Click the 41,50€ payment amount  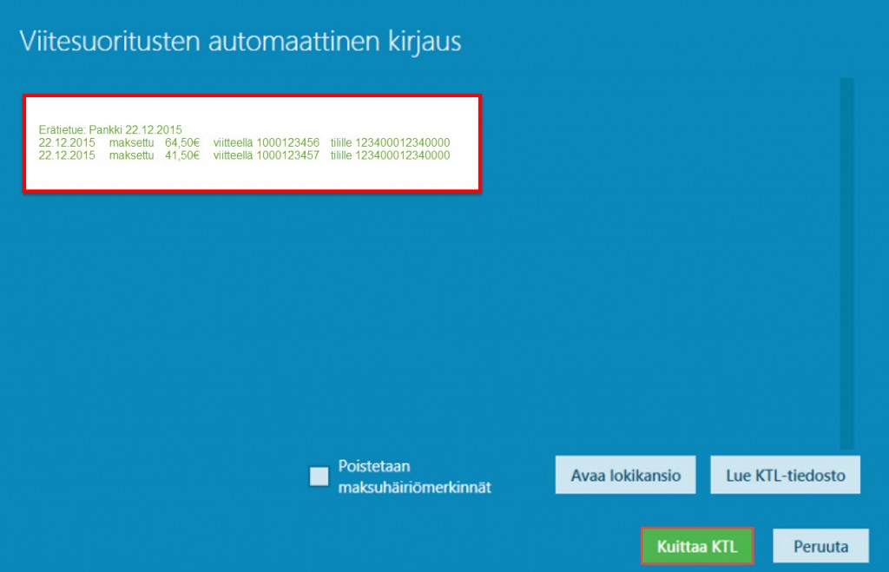(x=182, y=155)
